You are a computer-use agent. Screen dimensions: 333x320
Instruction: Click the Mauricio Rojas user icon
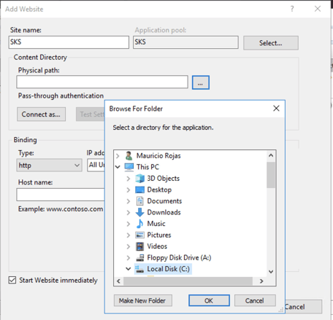coord(129,156)
